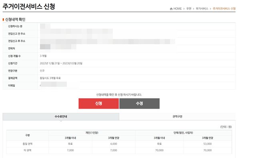Click the gray 수정 edit button
This screenshot has width=280, height=158.
click(140, 103)
